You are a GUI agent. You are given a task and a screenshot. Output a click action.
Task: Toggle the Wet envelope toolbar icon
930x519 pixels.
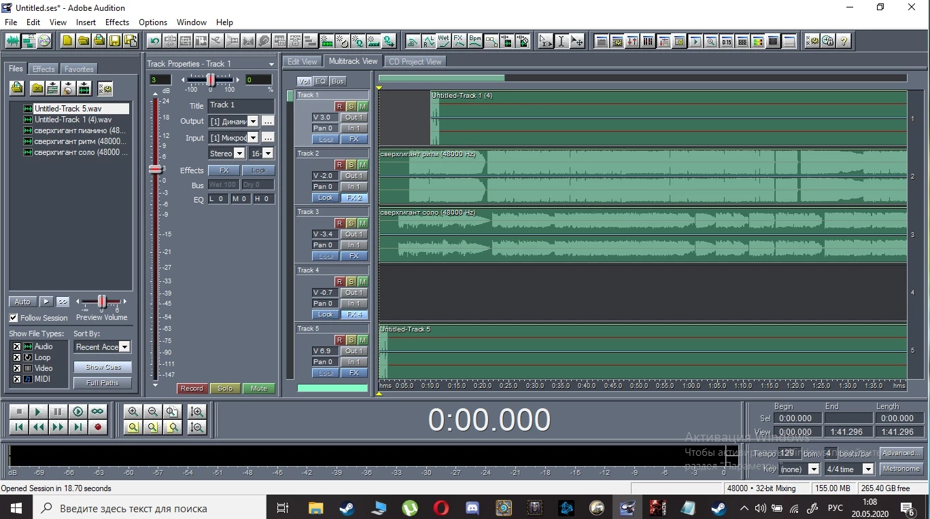(x=444, y=41)
